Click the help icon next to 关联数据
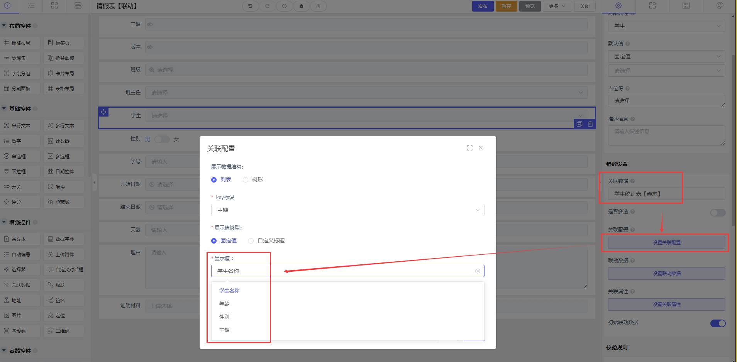Viewport: 737px width, 362px height. point(633,181)
